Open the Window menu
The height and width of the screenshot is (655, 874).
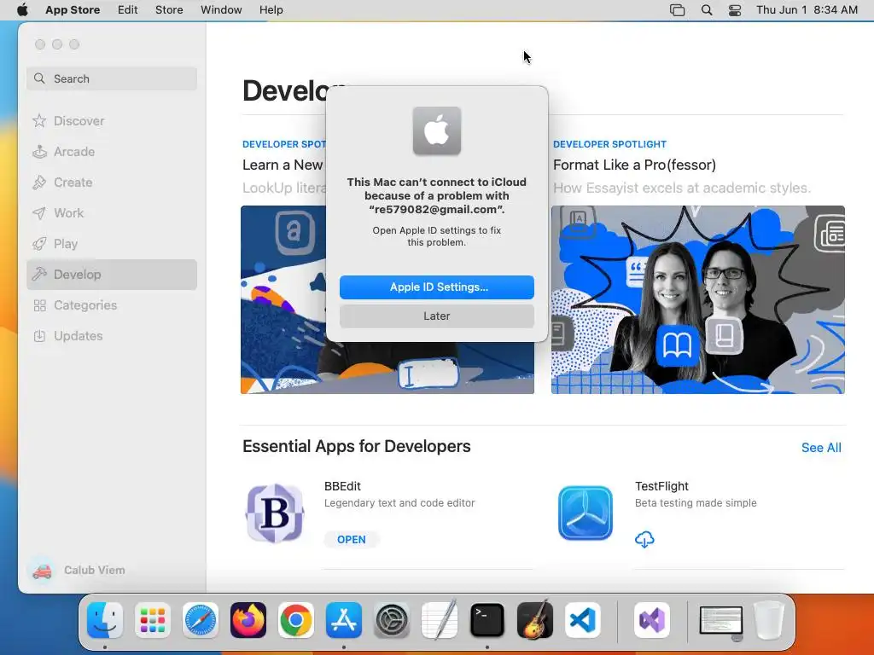point(221,10)
